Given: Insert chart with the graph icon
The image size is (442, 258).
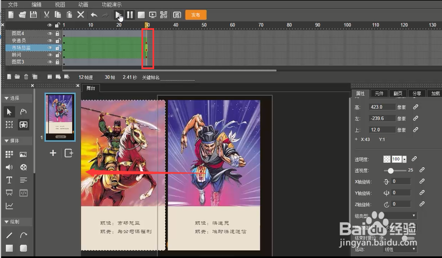Looking at the screenshot, I should (x=9, y=206).
